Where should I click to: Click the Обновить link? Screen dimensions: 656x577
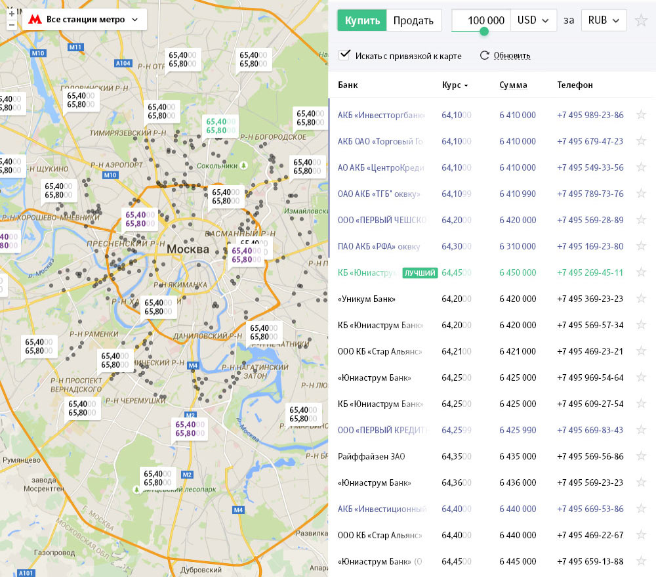coord(512,56)
